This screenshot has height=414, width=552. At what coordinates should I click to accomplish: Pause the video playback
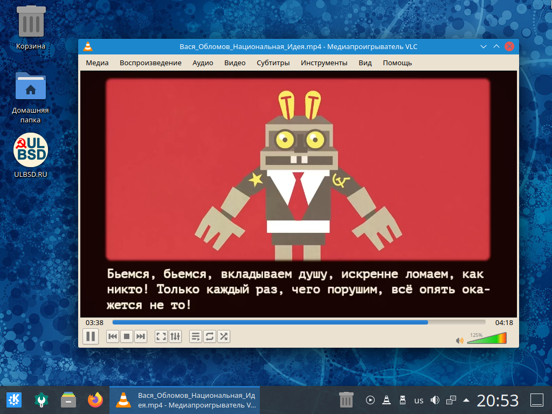click(x=91, y=337)
